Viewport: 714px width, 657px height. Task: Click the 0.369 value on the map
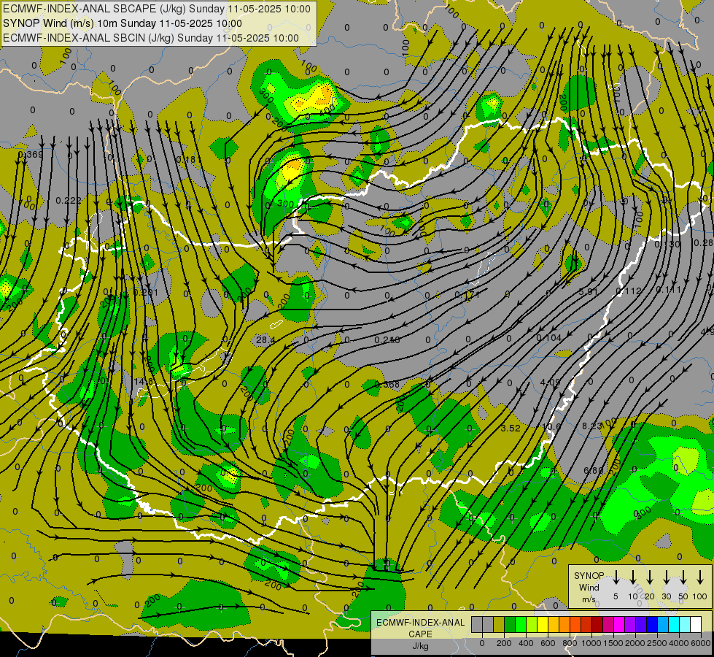[31, 155]
